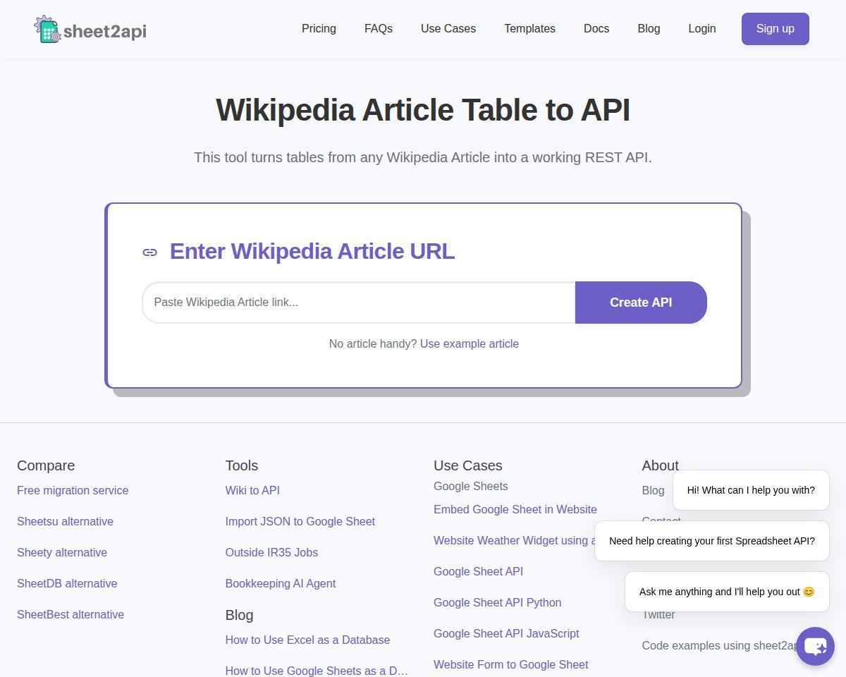Open the chat widget bubble icon
This screenshot has width=846, height=677.
click(x=815, y=646)
